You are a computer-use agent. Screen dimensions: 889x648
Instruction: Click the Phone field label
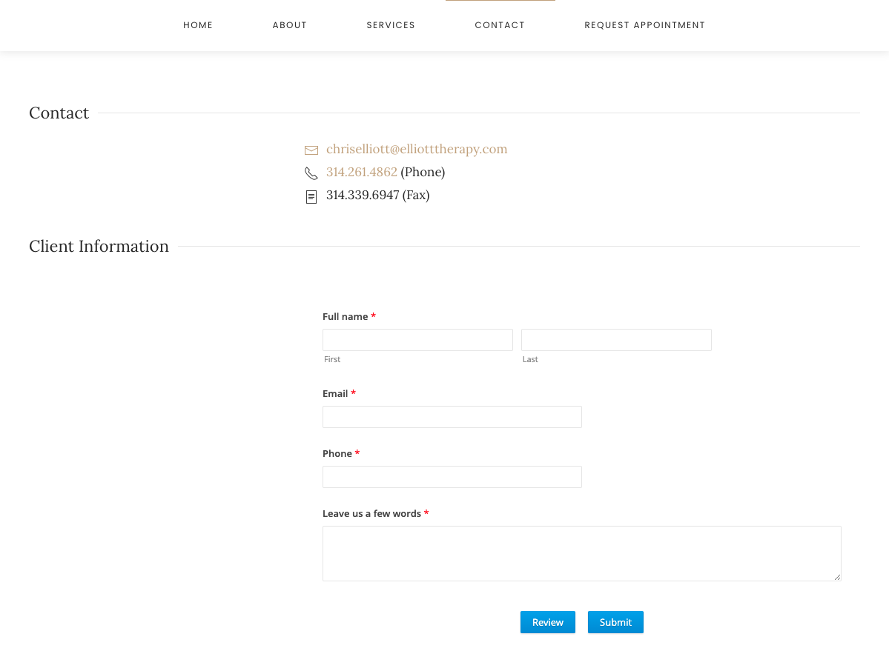[337, 454]
